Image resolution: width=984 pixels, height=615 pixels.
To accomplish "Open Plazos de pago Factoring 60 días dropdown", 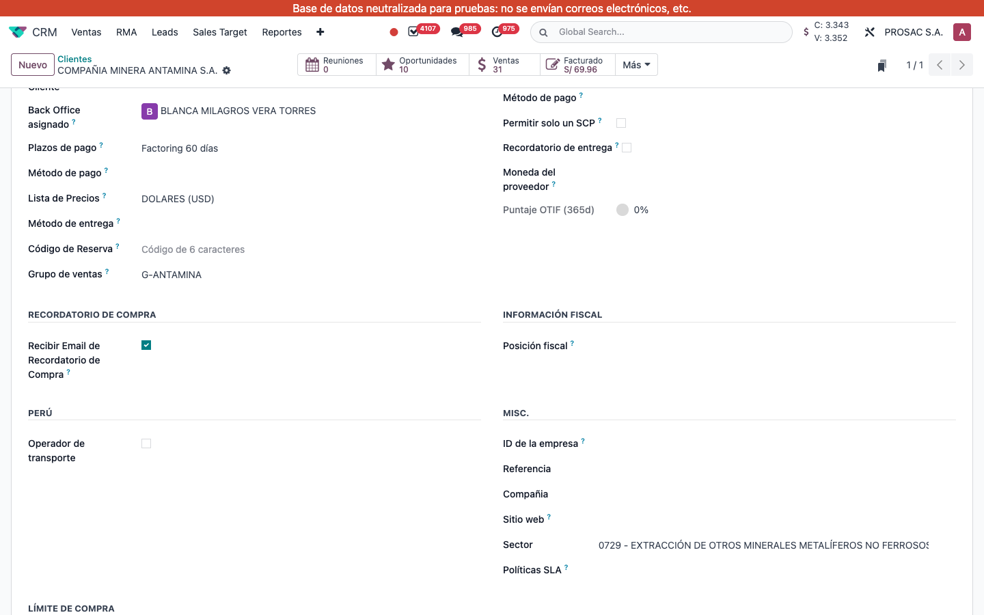I will pyautogui.click(x=311, y=148).
